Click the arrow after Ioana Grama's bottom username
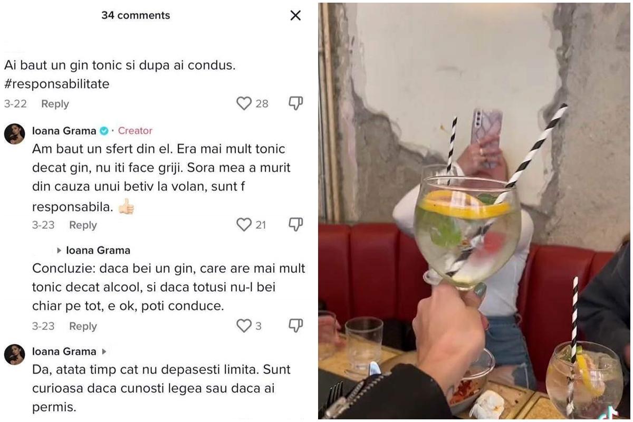Screen dimensions: 633x422 (104, 351)
